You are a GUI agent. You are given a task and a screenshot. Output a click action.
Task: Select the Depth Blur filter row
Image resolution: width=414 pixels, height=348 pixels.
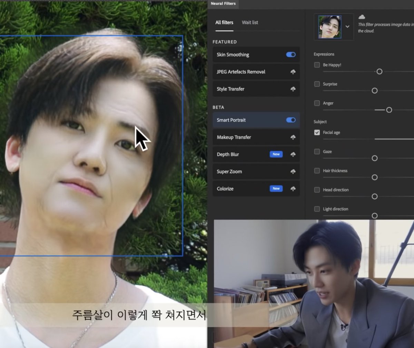256,154
